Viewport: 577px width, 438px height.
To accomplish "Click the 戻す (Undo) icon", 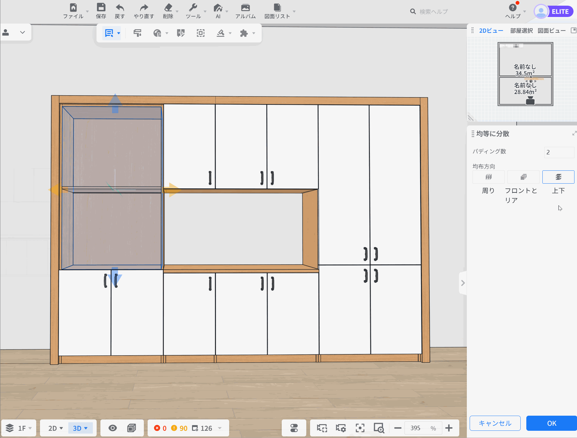I will (x=120, y=11).
